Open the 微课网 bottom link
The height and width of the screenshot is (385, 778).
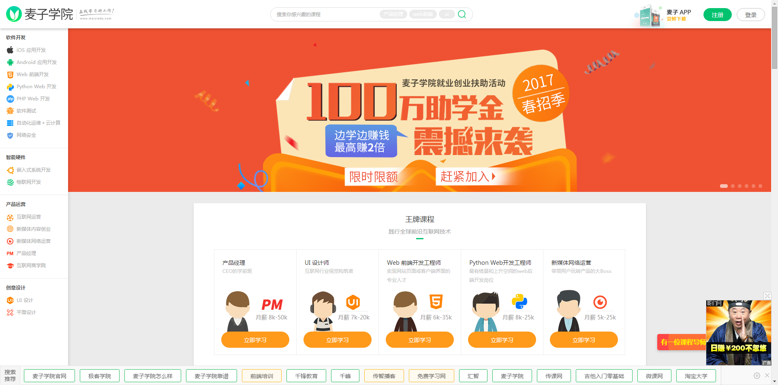point(654,376)
